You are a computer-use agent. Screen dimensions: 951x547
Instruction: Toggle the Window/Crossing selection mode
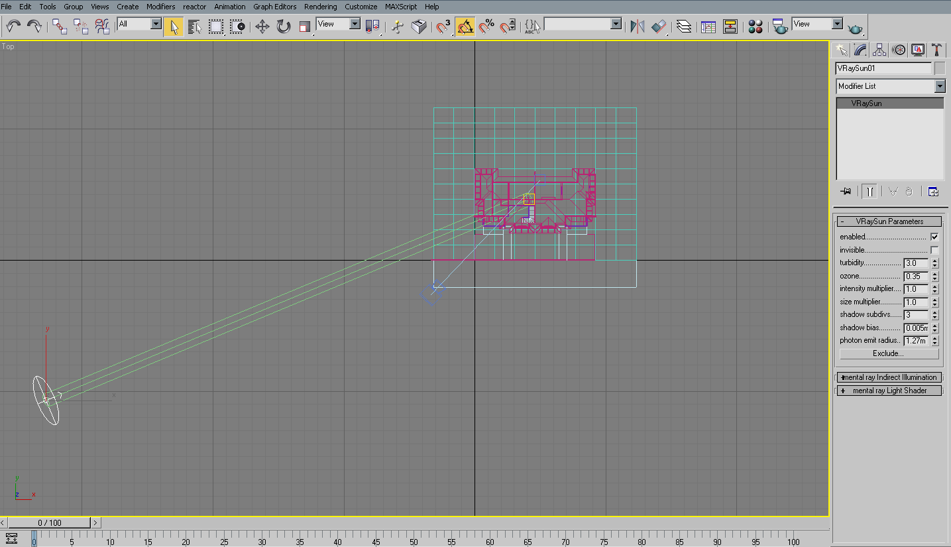237,26
